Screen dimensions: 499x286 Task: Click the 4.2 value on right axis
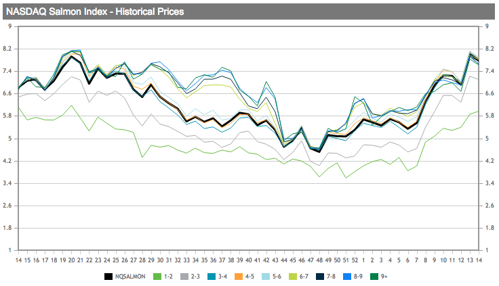[490, 161]
